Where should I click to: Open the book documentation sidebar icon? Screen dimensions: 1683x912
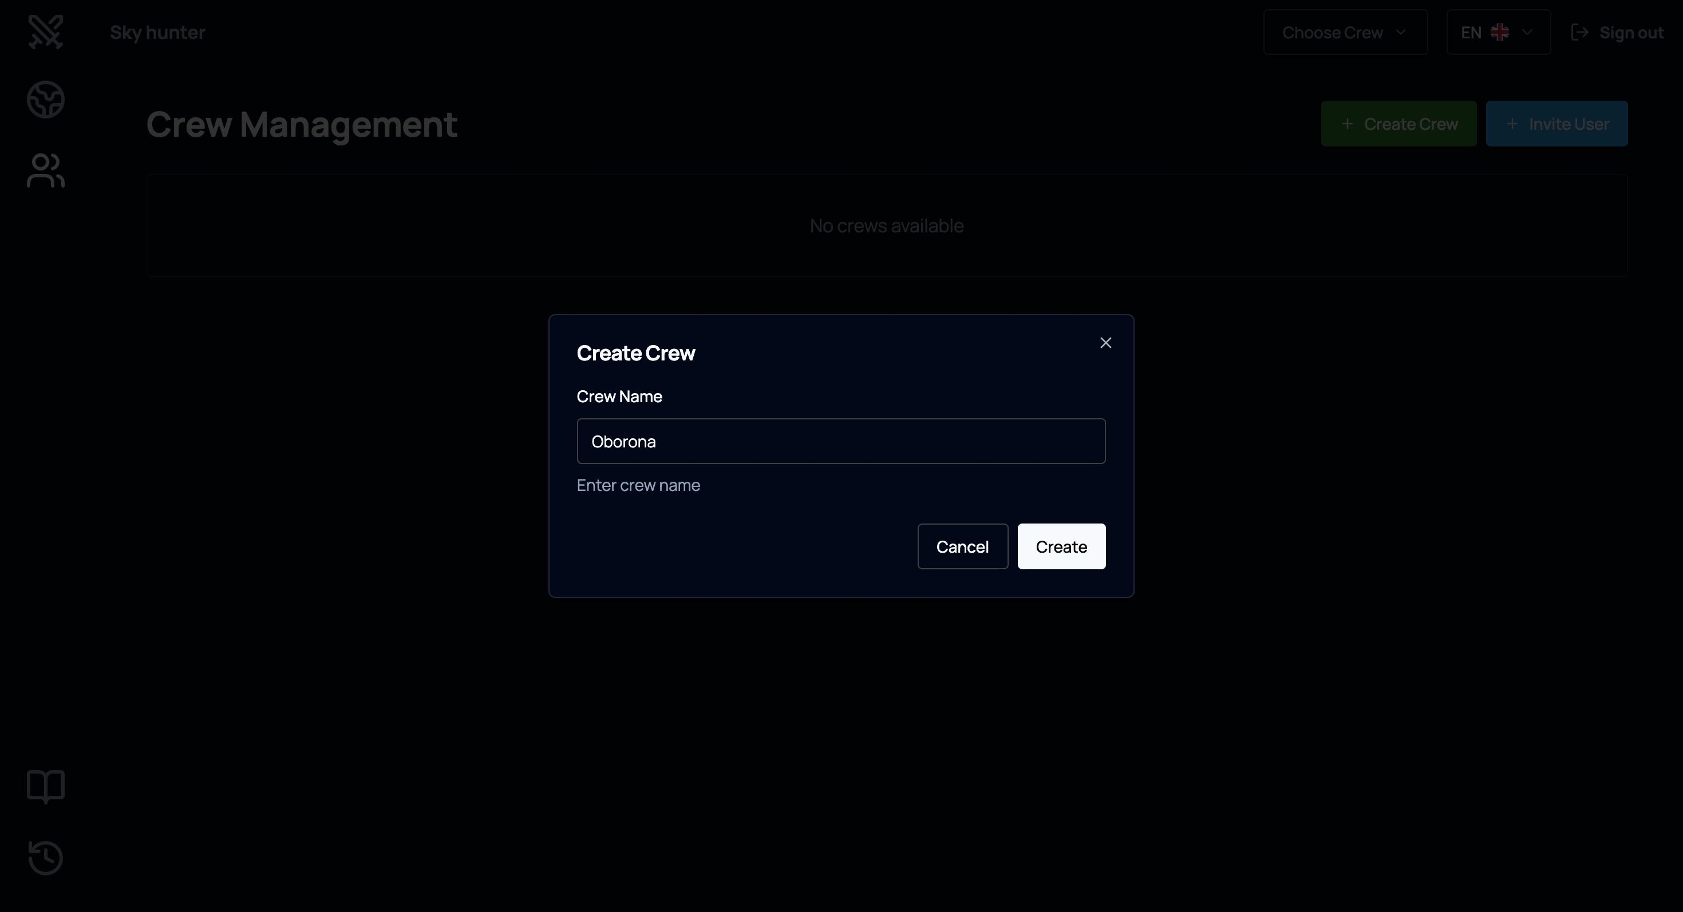tap(46, 786)
